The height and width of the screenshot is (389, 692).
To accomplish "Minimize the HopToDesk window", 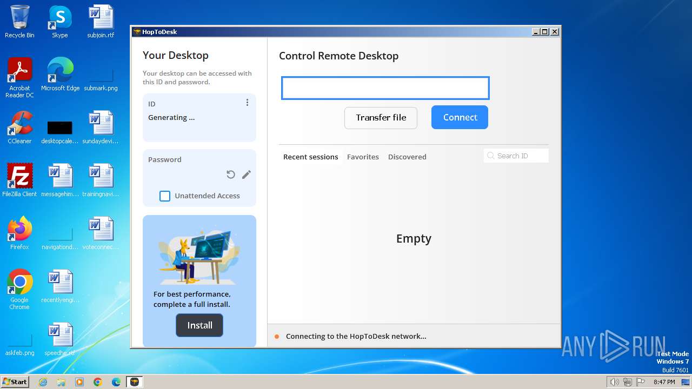I will [x=536, y=32].
